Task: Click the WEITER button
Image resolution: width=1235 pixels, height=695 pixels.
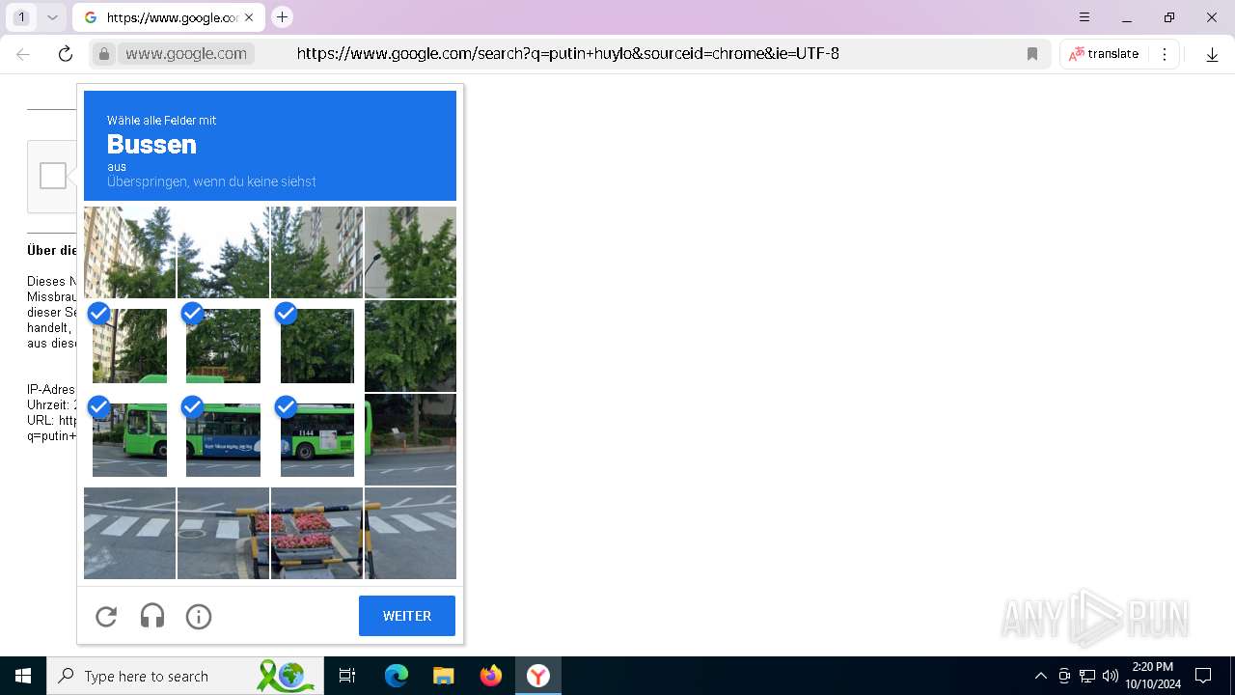Action: [x=407, y=616]
